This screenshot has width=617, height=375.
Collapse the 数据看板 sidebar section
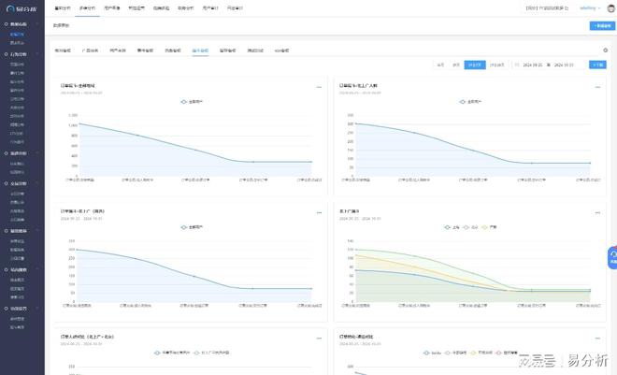pyautogui.click(x=37, y=24)
